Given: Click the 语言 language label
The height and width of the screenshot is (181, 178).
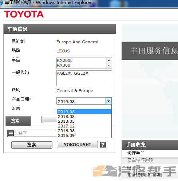Looking at the screenshot, I should (x=16, y=108).
